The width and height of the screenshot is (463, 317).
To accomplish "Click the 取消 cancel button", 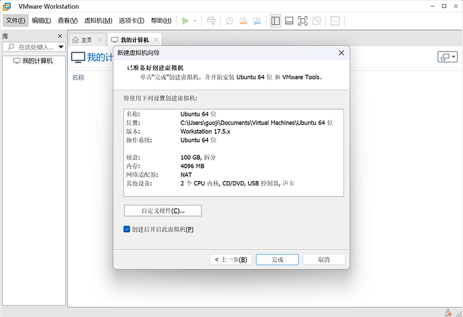I will [x=324, y=260].
